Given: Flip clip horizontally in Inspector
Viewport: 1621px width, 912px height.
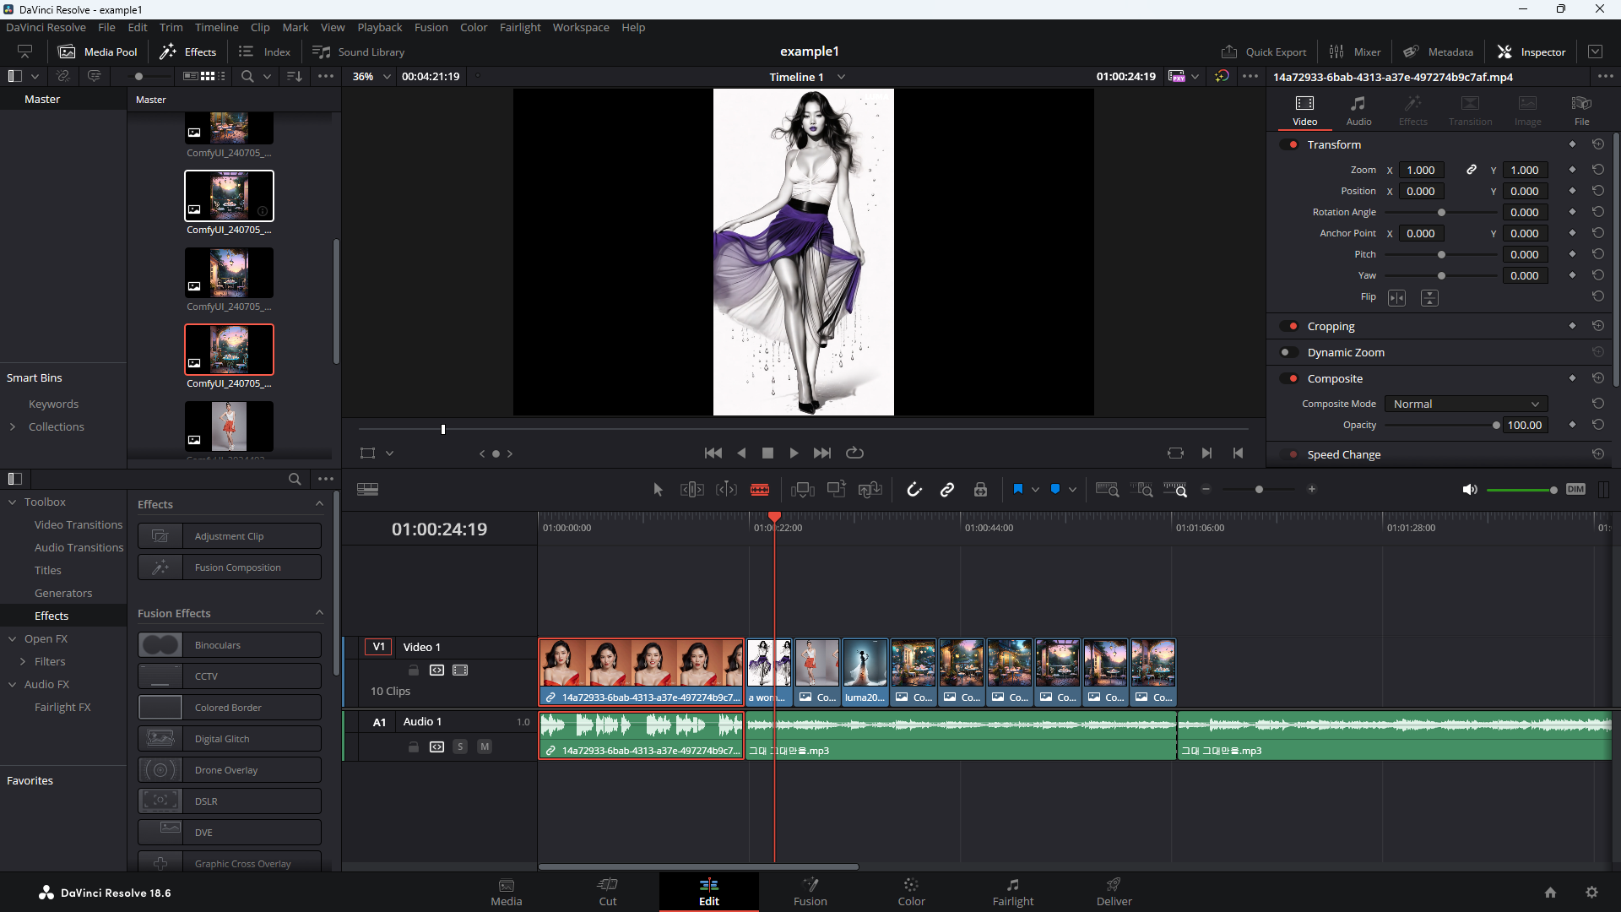Looking at the screenshot, I should 1397,298.
